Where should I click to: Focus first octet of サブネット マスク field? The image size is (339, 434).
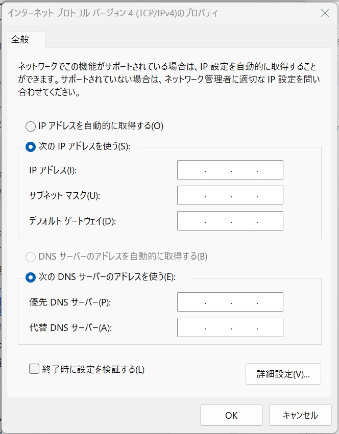[191, 195]
